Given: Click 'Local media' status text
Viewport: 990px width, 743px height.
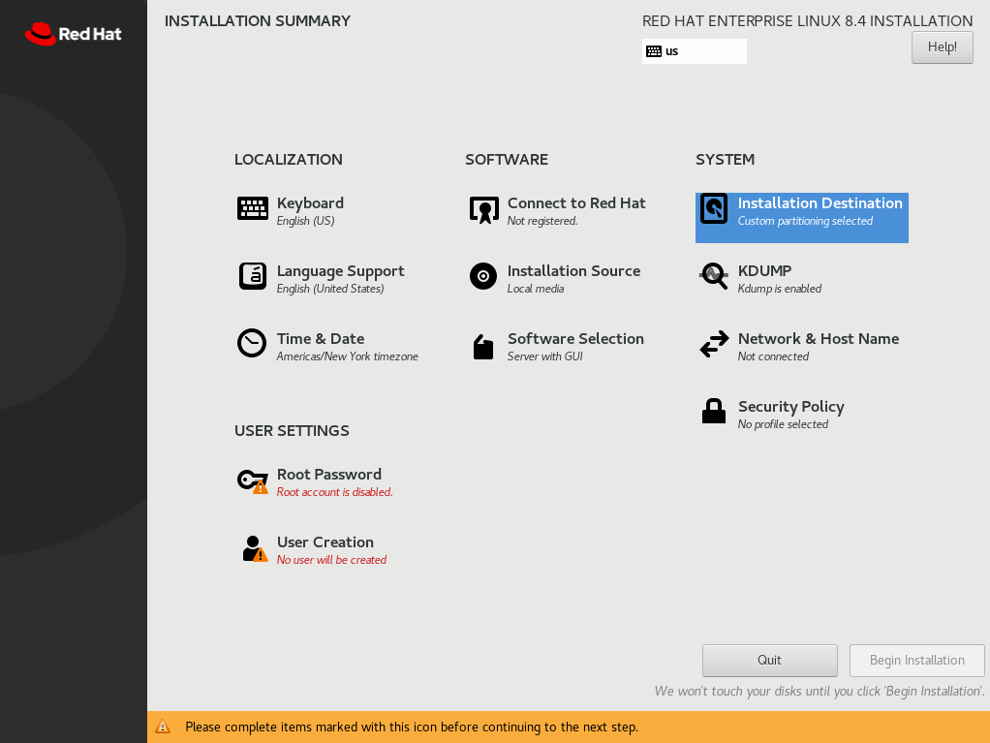Looking at the screenshot, I should (536, 289).
